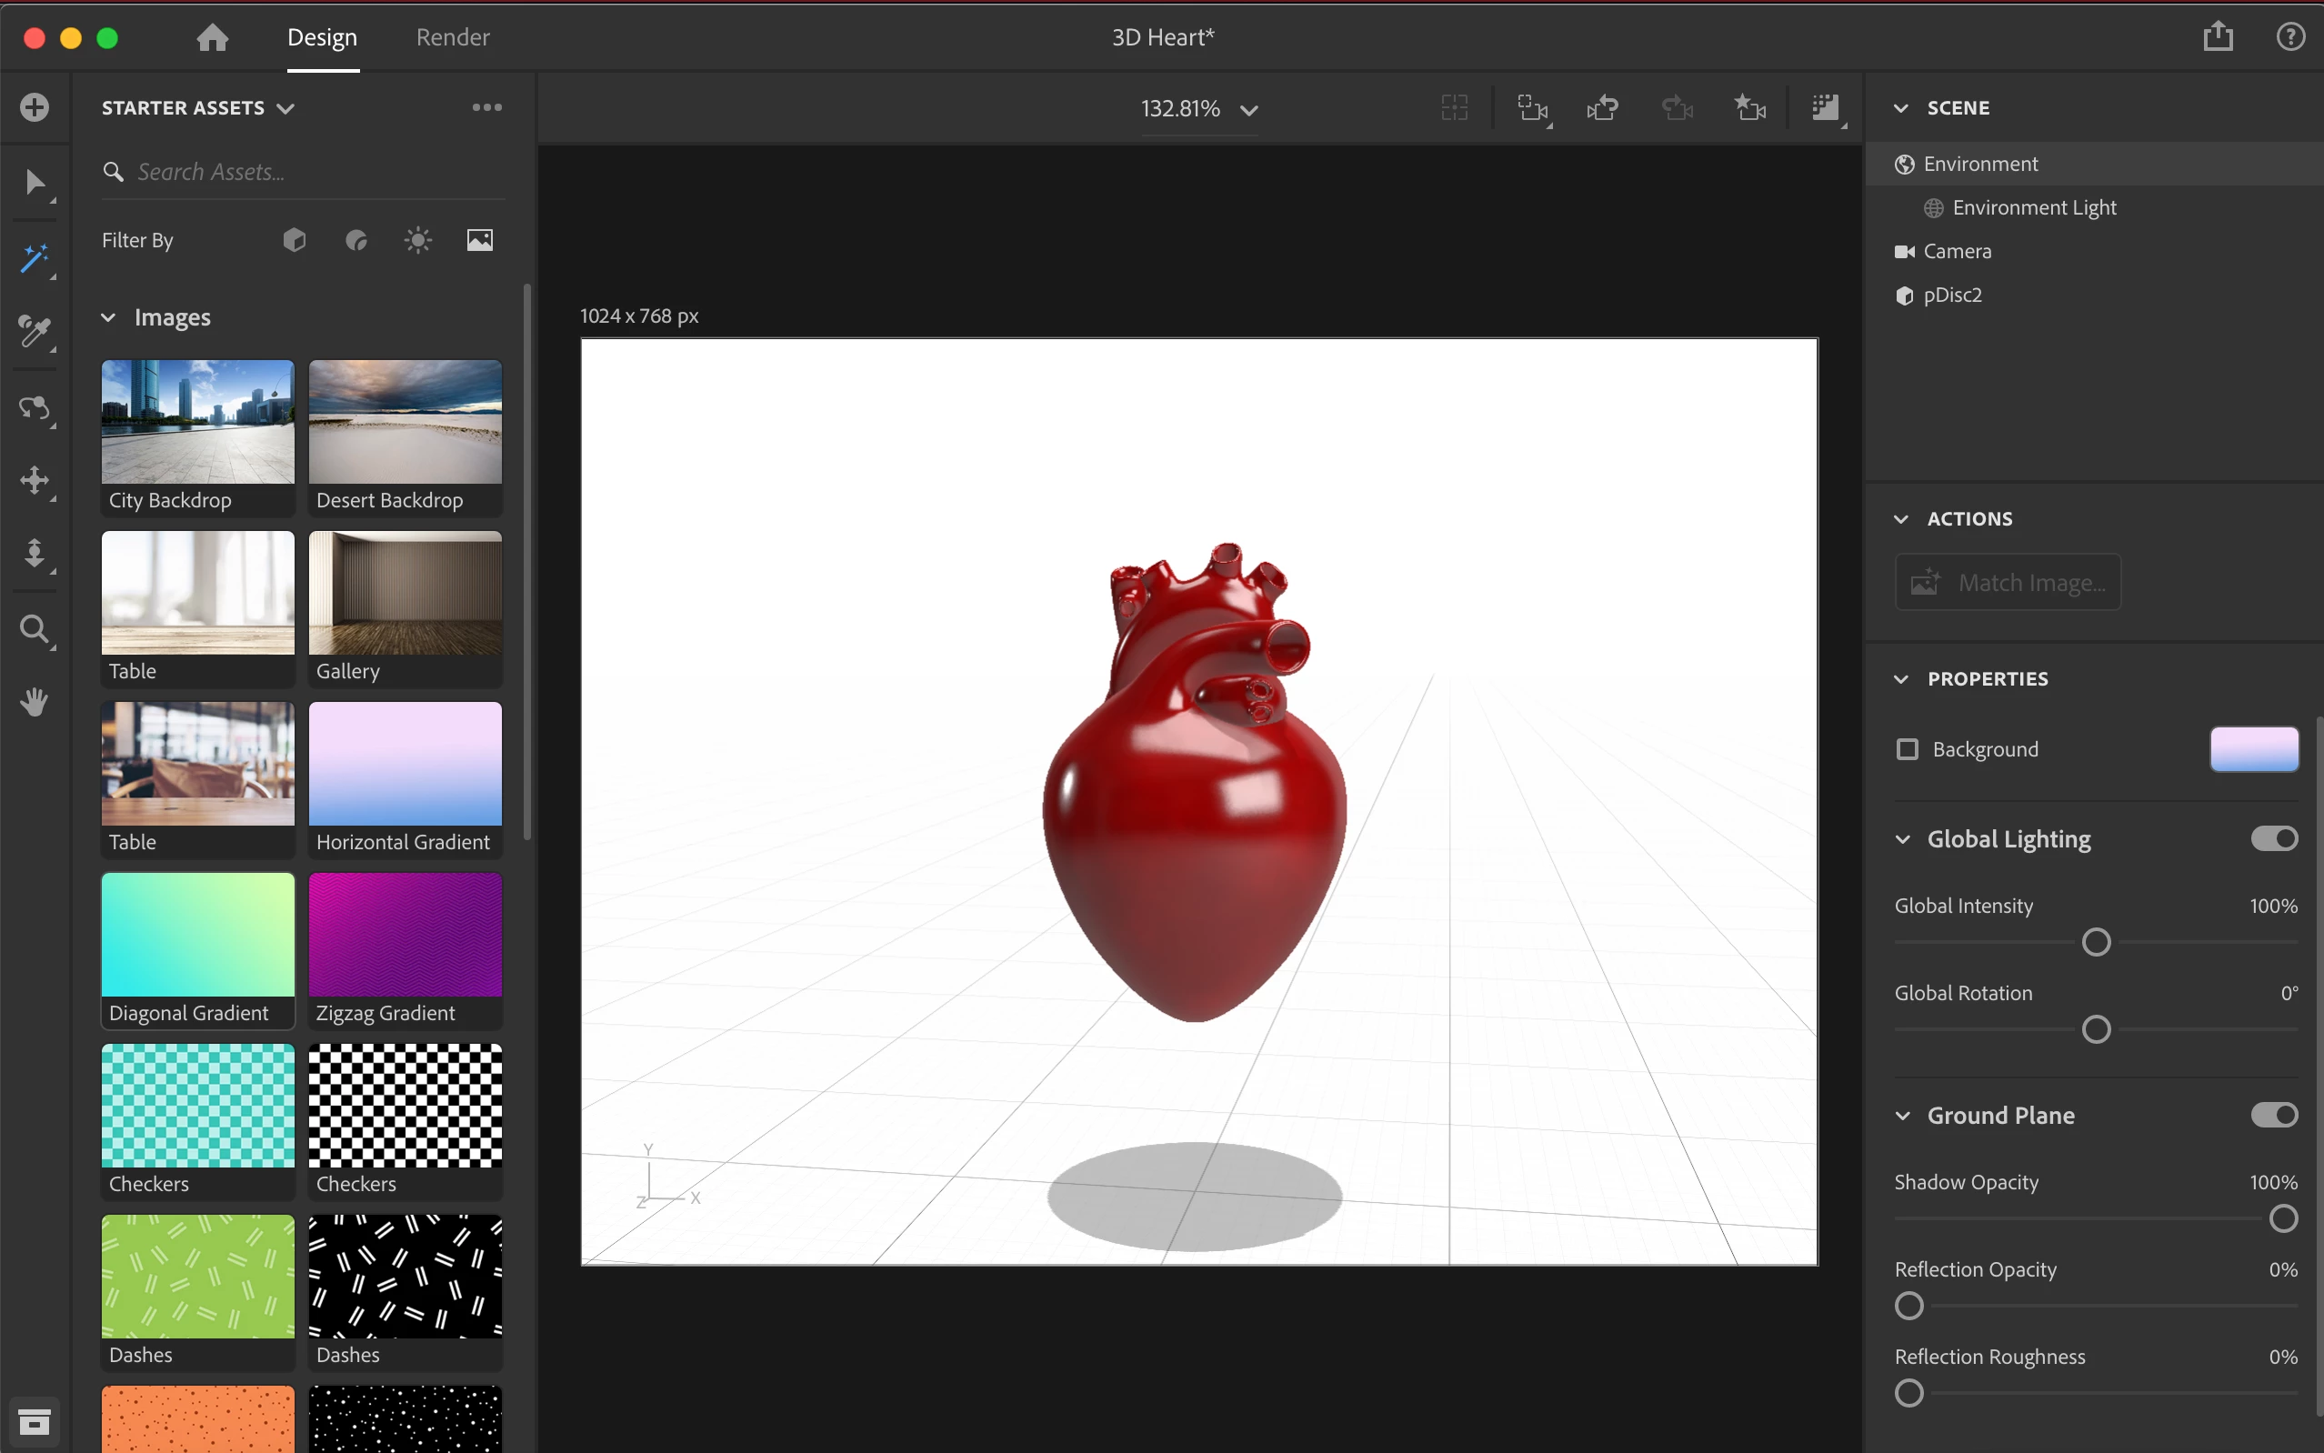
Task: Select the Design tab
Action: [322, 36]
